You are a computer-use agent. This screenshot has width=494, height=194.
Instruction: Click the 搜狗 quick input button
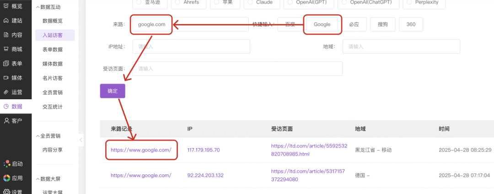pos(383,24)
